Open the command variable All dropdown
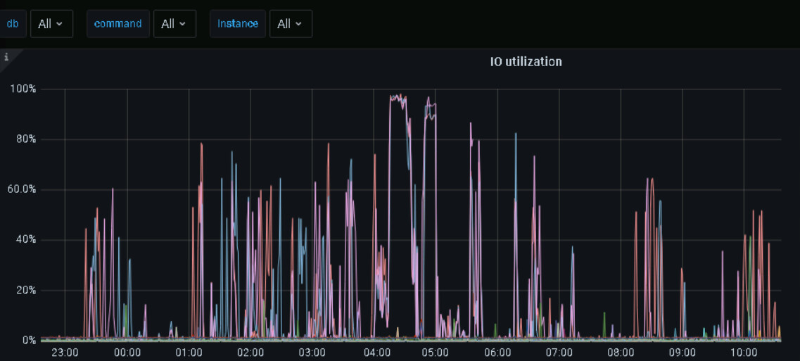 [x=174, y=23]
